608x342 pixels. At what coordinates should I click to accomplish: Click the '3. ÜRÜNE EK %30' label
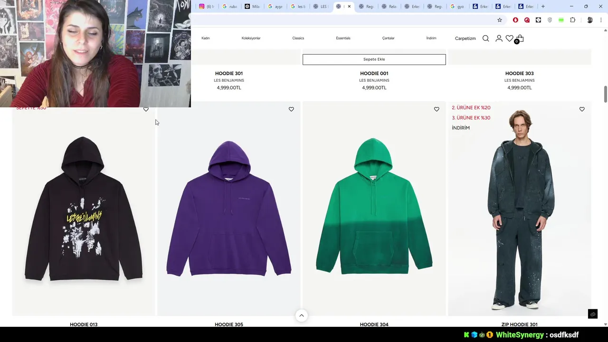[x=471, y=118]
